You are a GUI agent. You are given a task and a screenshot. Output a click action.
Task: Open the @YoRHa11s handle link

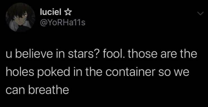[62, 23]
